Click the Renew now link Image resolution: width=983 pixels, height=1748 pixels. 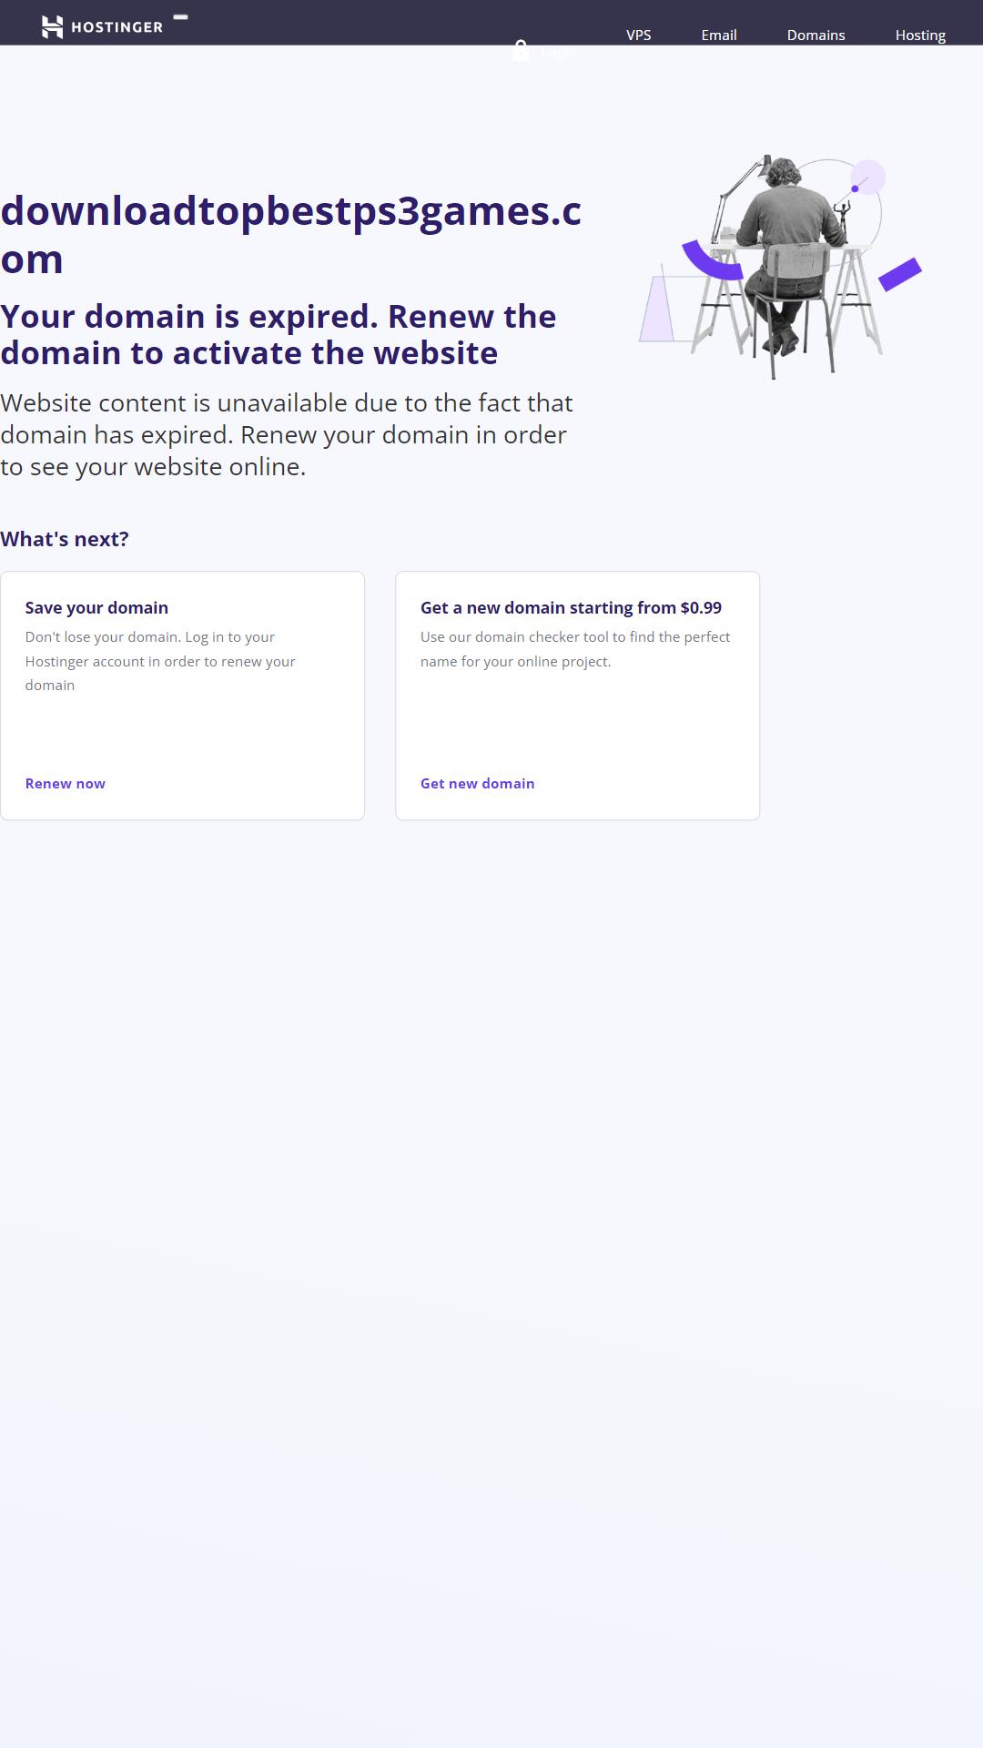66,784
